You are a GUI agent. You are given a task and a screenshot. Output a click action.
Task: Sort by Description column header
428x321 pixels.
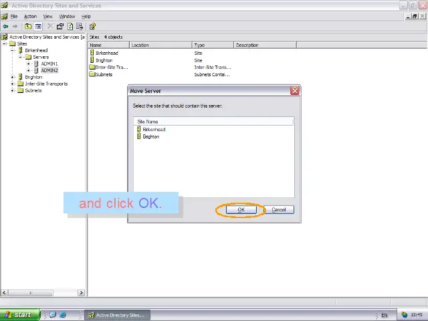(x=265, y=45)
